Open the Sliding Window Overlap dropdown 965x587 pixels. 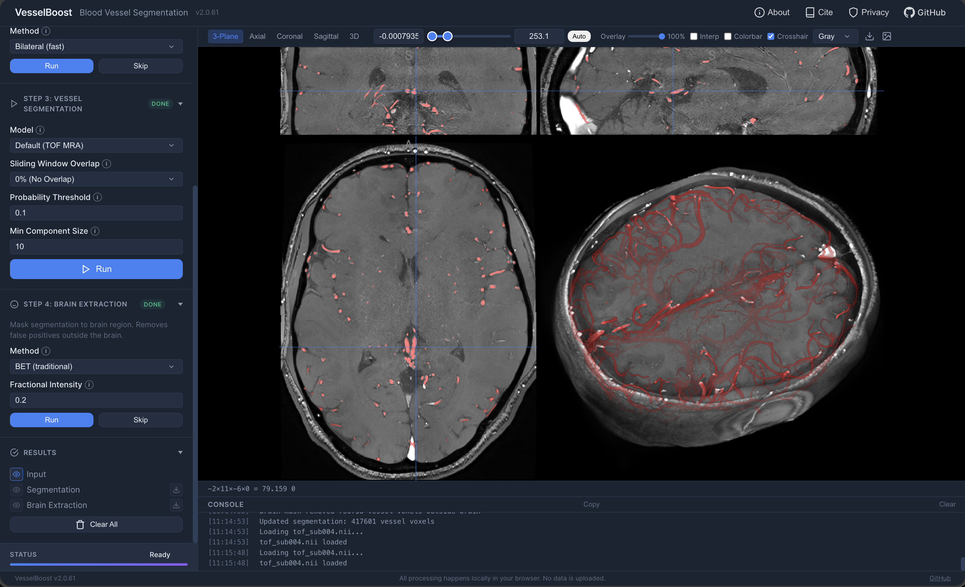96,179
